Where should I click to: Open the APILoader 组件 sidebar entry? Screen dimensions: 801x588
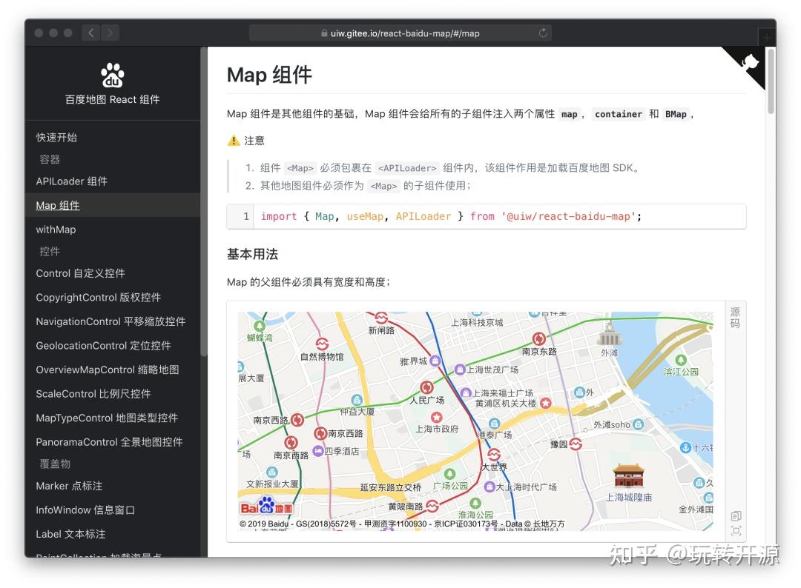click(70, 181)
